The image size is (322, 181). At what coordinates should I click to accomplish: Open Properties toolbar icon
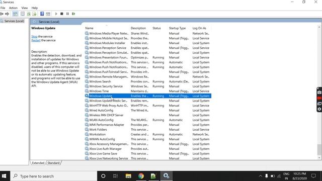23,14
